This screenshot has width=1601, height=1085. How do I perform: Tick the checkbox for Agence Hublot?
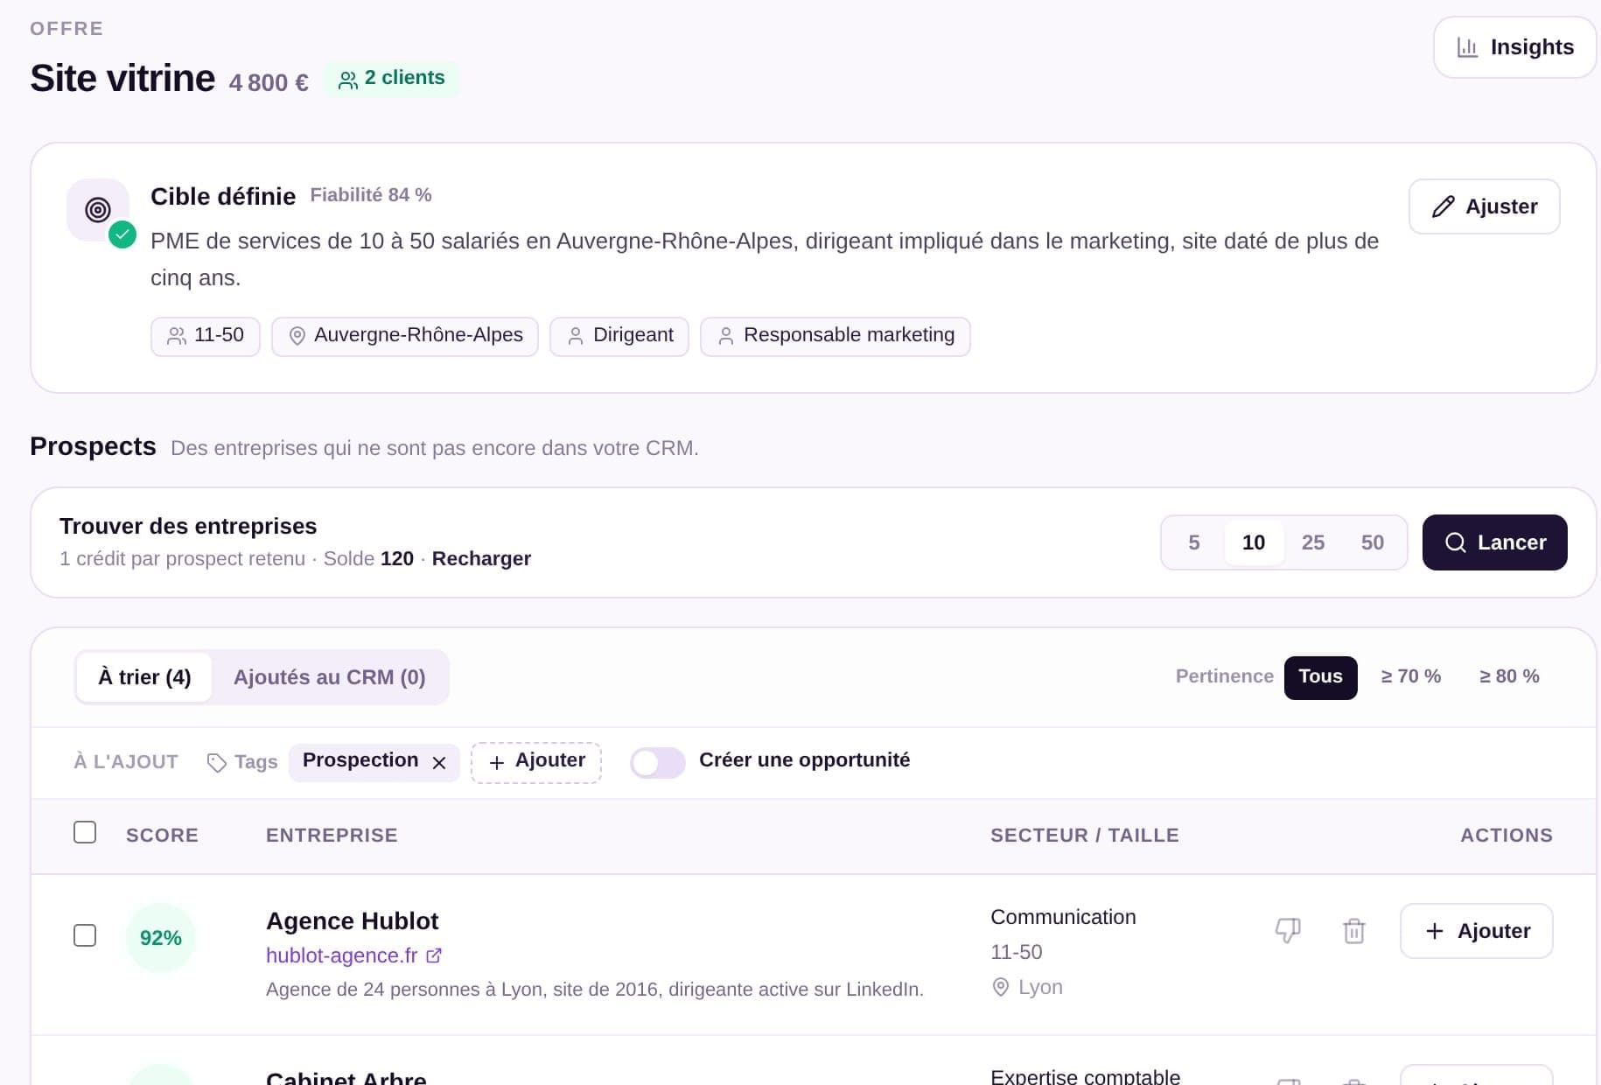pyautogui.click(x=85, y=935)
